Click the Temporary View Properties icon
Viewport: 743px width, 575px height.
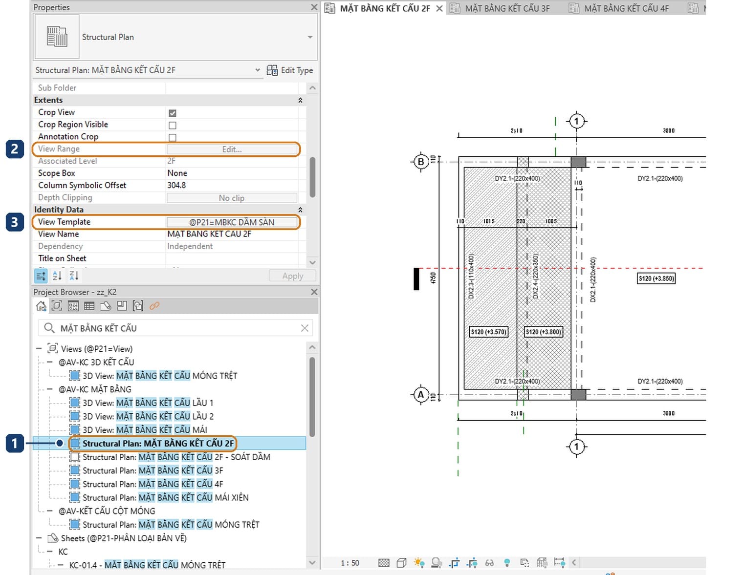pos(524,563)
